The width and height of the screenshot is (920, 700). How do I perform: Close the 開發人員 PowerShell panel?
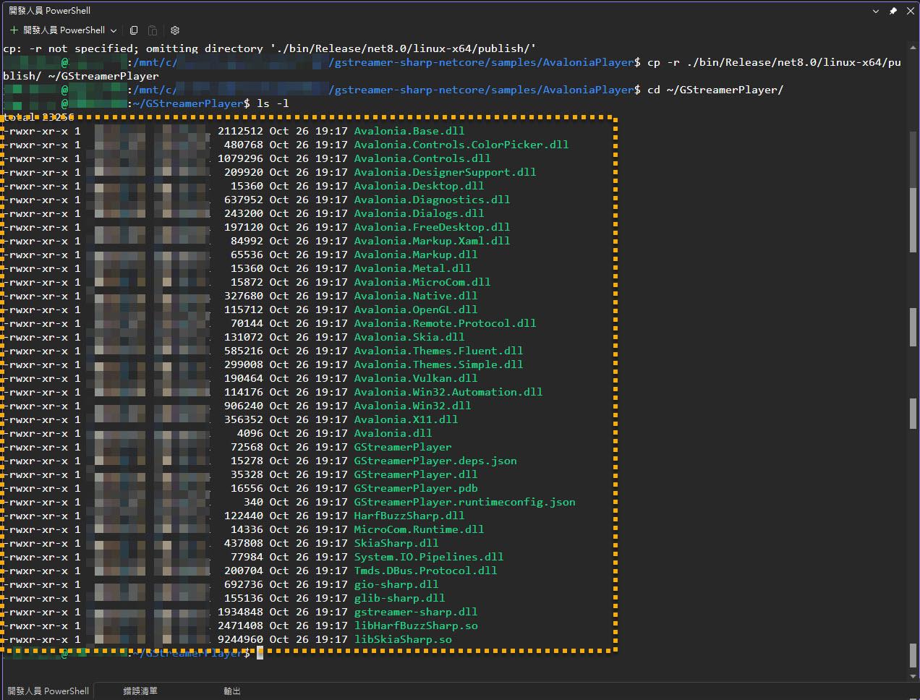pos(910,11)
